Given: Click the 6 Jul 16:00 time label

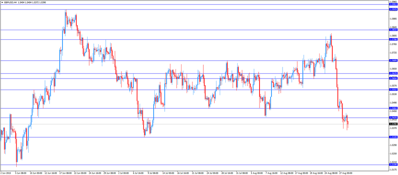Looking at the screenshot, I should (139, 173).
